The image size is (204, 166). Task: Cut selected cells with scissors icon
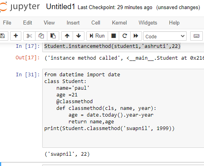tap(29, 36)
